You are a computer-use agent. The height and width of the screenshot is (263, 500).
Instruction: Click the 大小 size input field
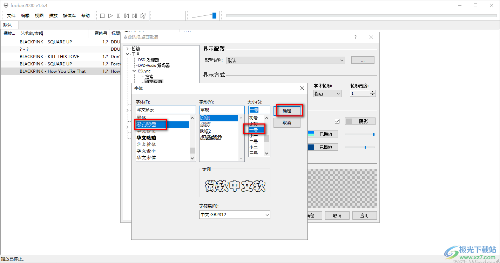[259, 109]
